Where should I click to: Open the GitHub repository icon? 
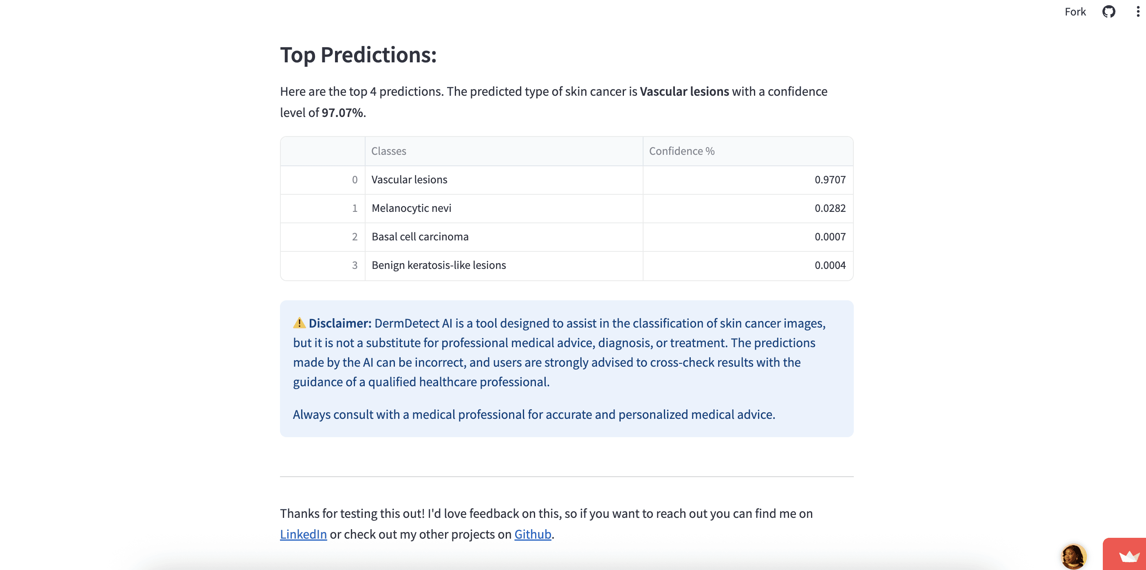1109,11
